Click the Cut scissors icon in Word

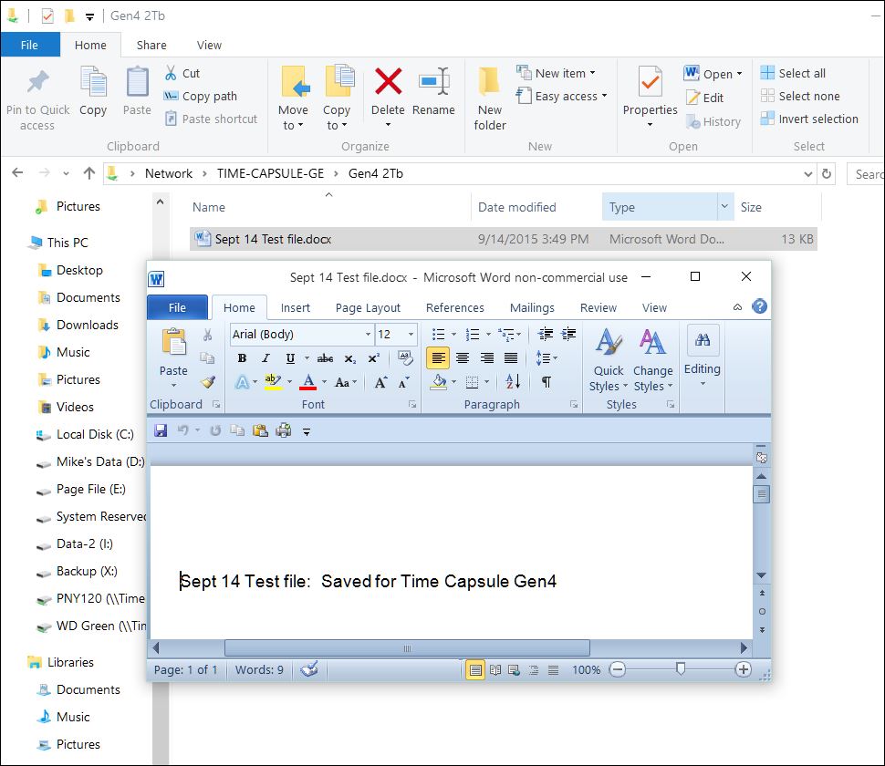[208, 335]
